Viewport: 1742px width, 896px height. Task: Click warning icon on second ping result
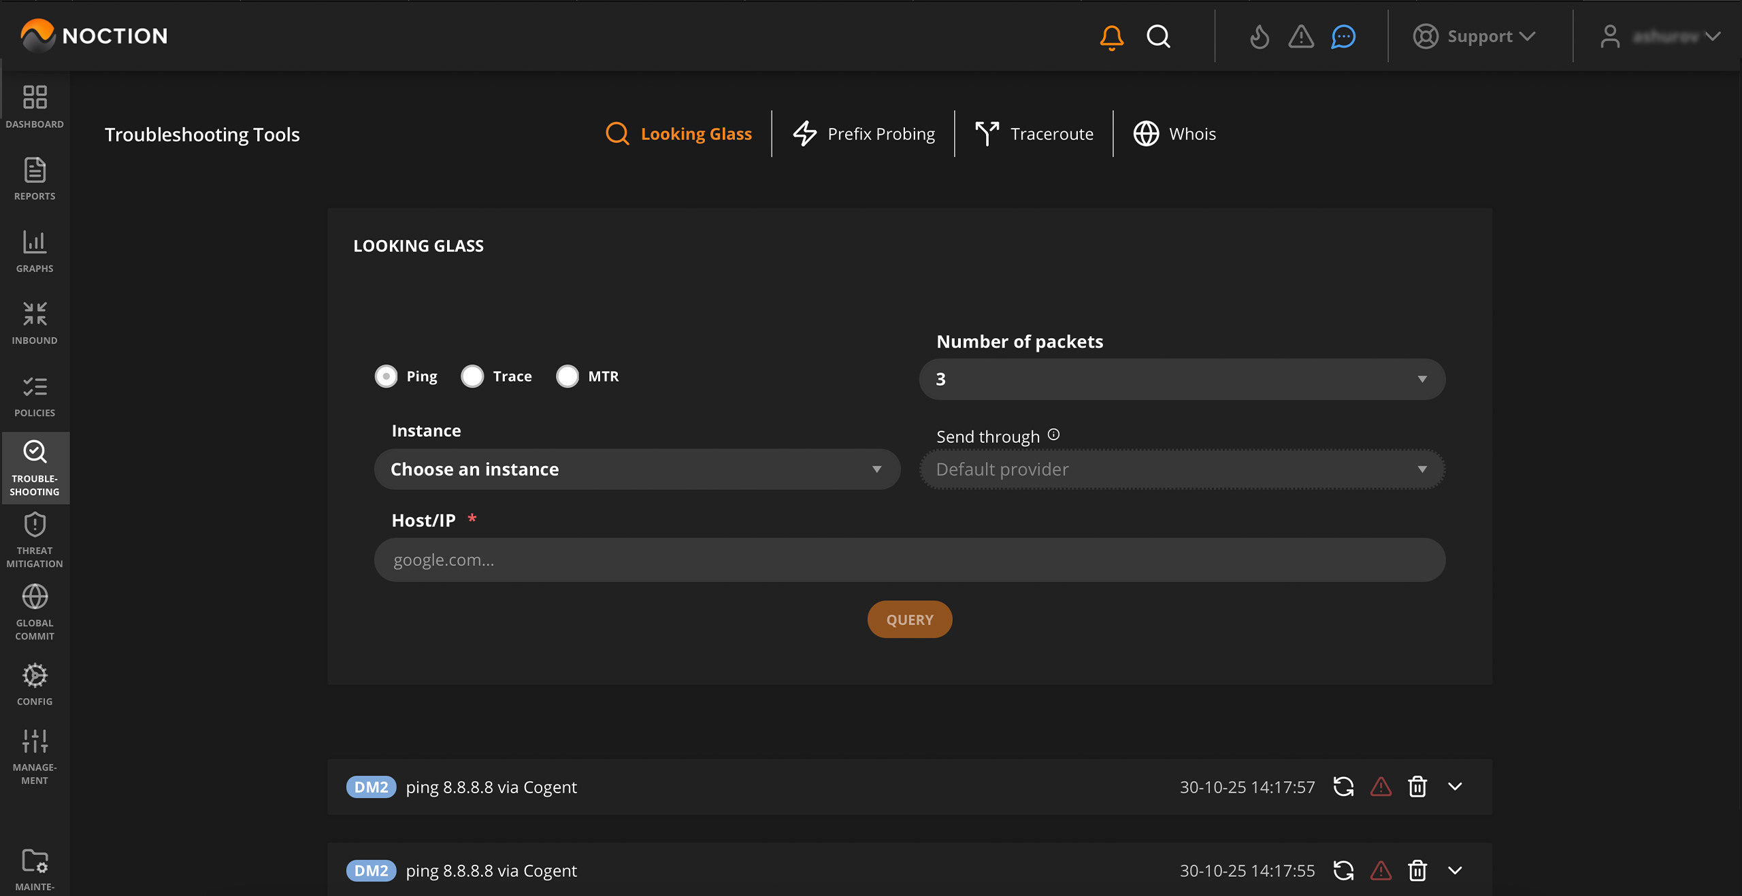[1381, 871]
